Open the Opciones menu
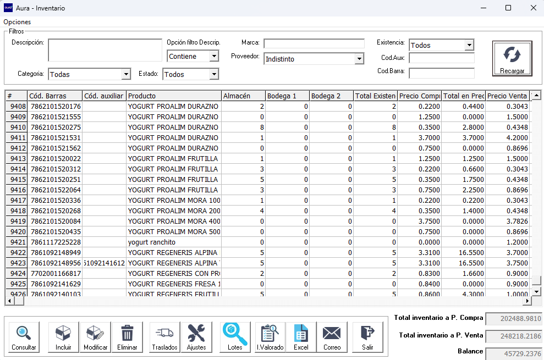 pyautogui.click(x=17, y=22)
